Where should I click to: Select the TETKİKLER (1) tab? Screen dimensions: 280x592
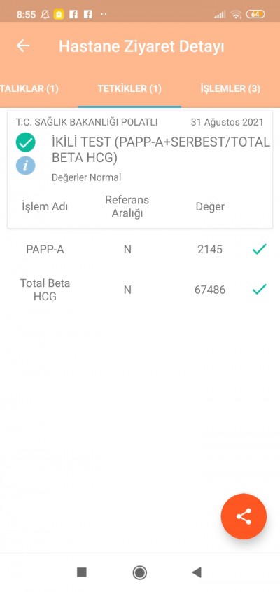point(129,88)
